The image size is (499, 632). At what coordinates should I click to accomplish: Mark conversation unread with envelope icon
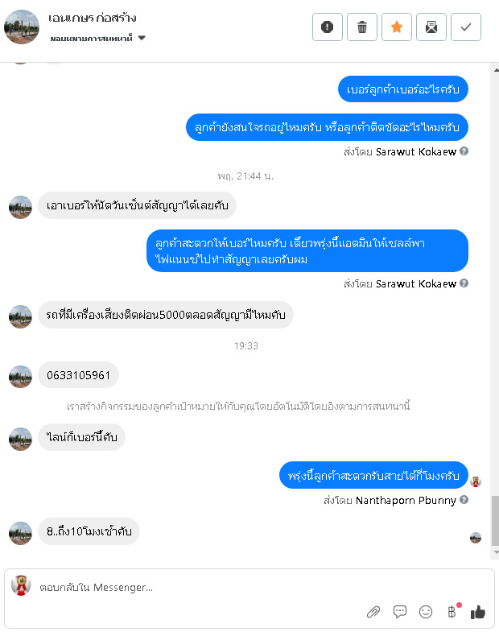click(x=431, y=27)
